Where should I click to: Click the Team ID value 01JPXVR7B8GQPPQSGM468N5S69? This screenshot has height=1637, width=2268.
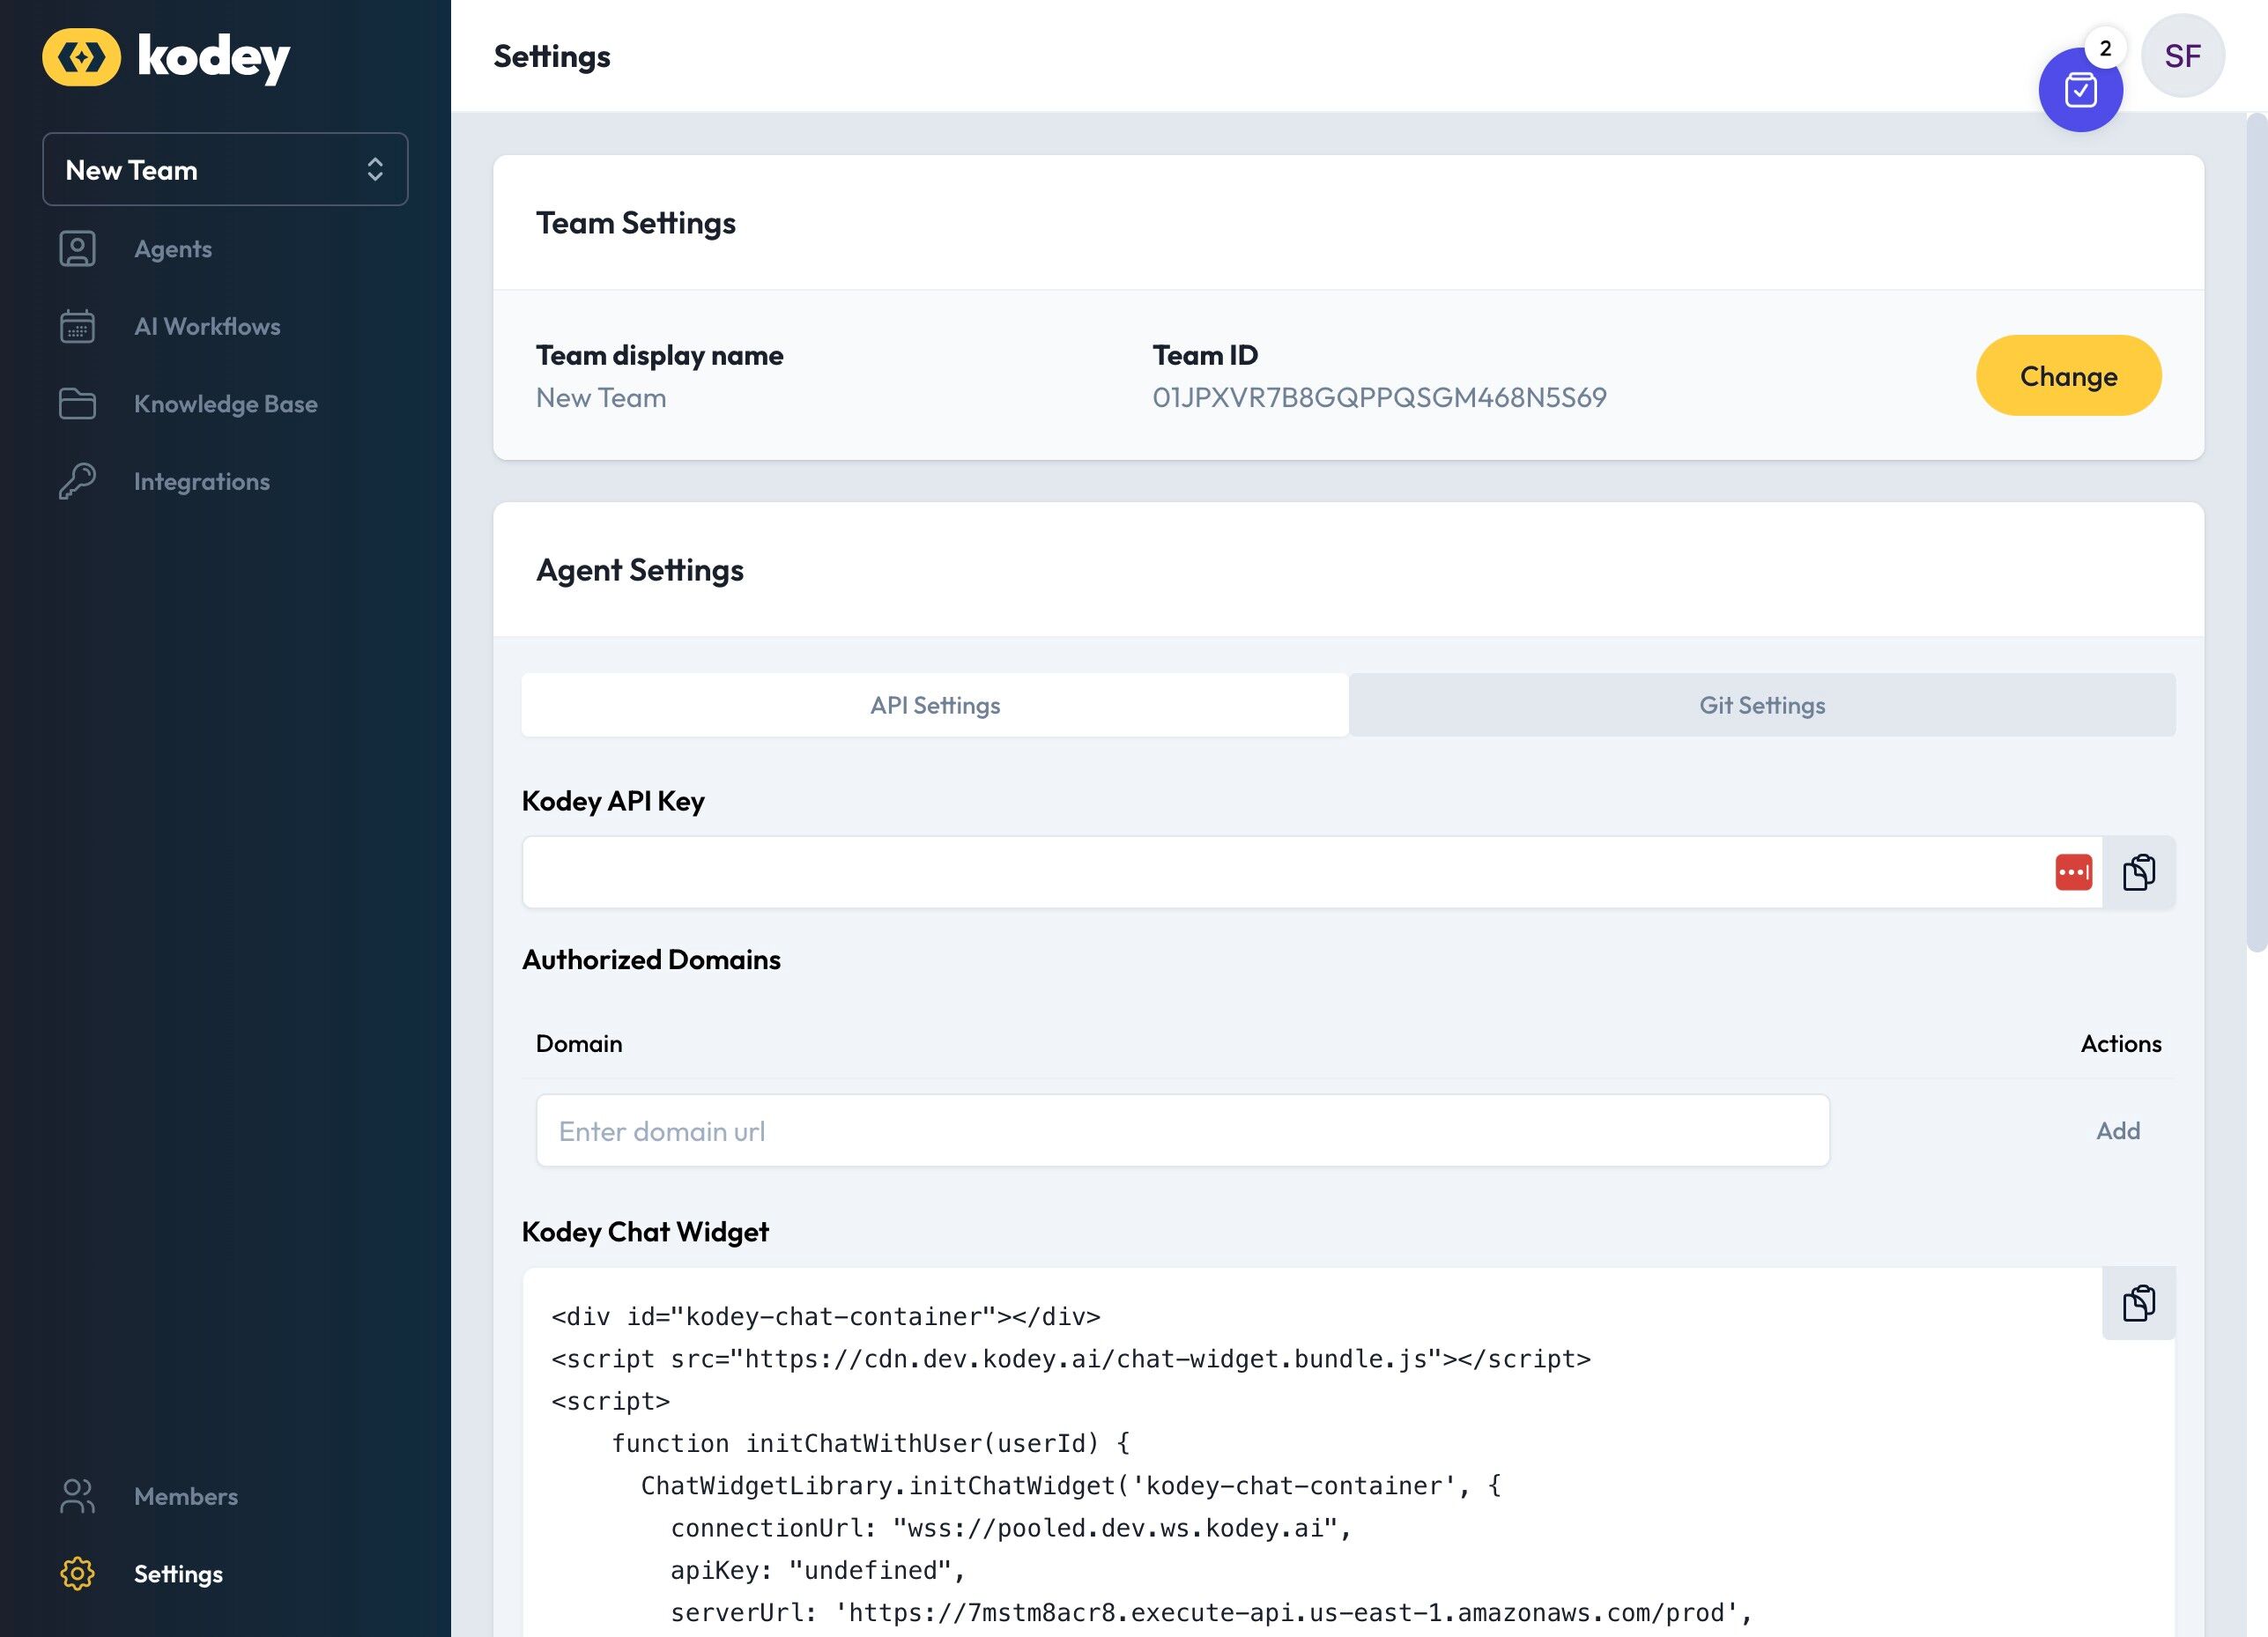pyautogui.click(x=1379, y=398)
